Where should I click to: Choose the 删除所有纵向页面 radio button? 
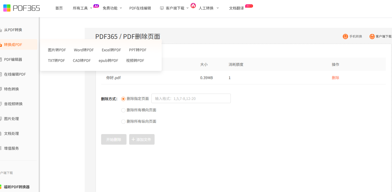click(x=123, y=121)
